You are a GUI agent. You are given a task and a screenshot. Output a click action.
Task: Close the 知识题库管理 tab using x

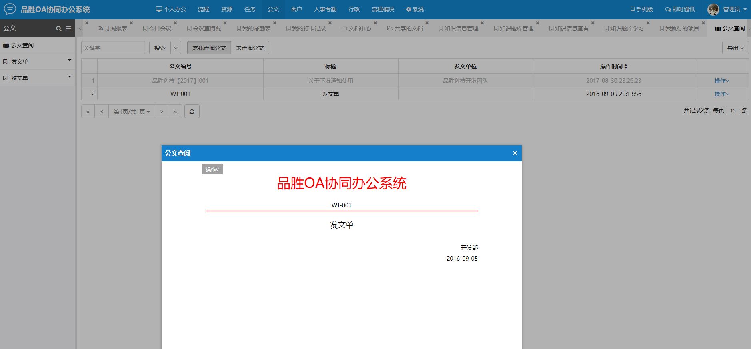click(x=537, y=23)
